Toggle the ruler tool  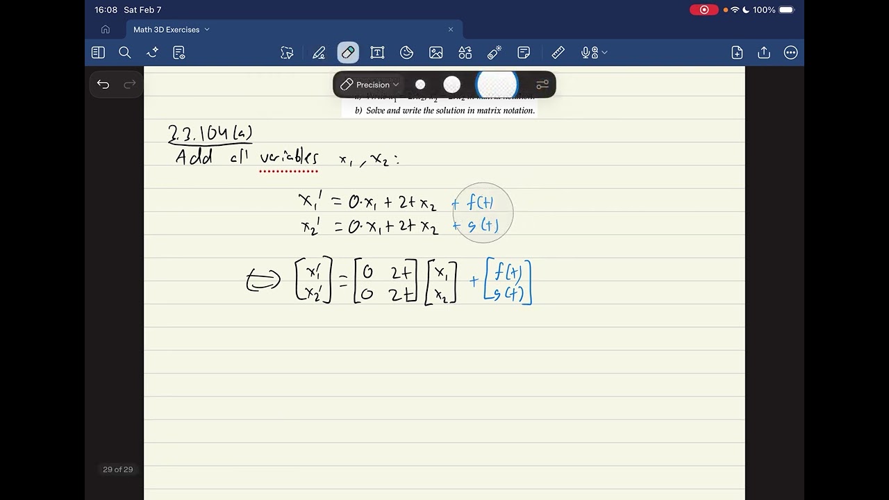coord(558,53)
